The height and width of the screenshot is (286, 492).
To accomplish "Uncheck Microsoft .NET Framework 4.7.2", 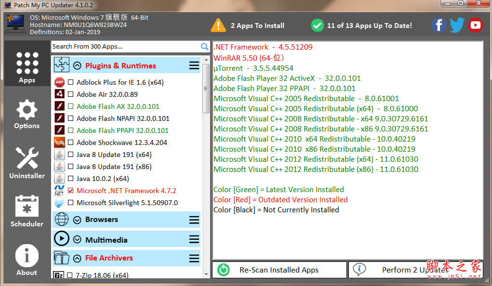I will [x=71, y=190].
